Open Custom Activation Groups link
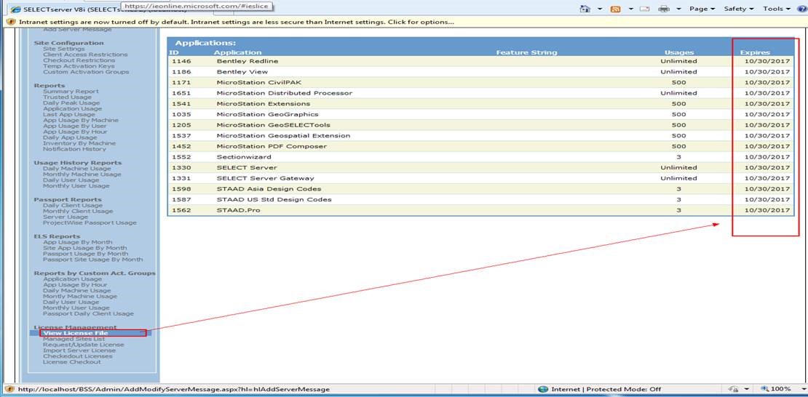 86,71
